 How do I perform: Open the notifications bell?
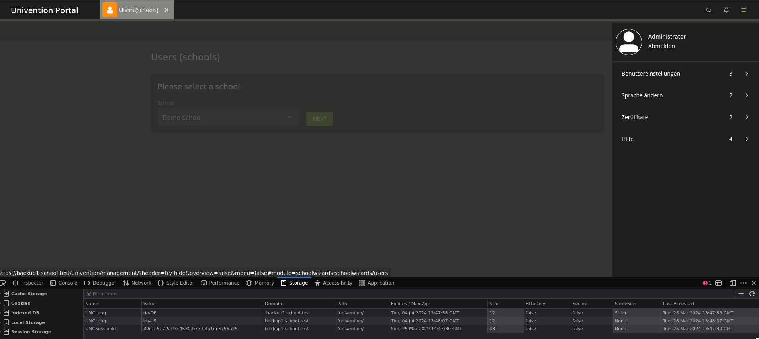click(726, 10)
